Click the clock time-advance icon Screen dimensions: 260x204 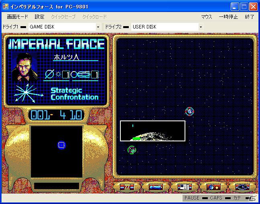(x=242, y=187)
